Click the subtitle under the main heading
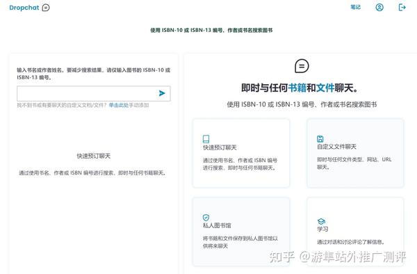417x274 pixels. coord(302,104)
